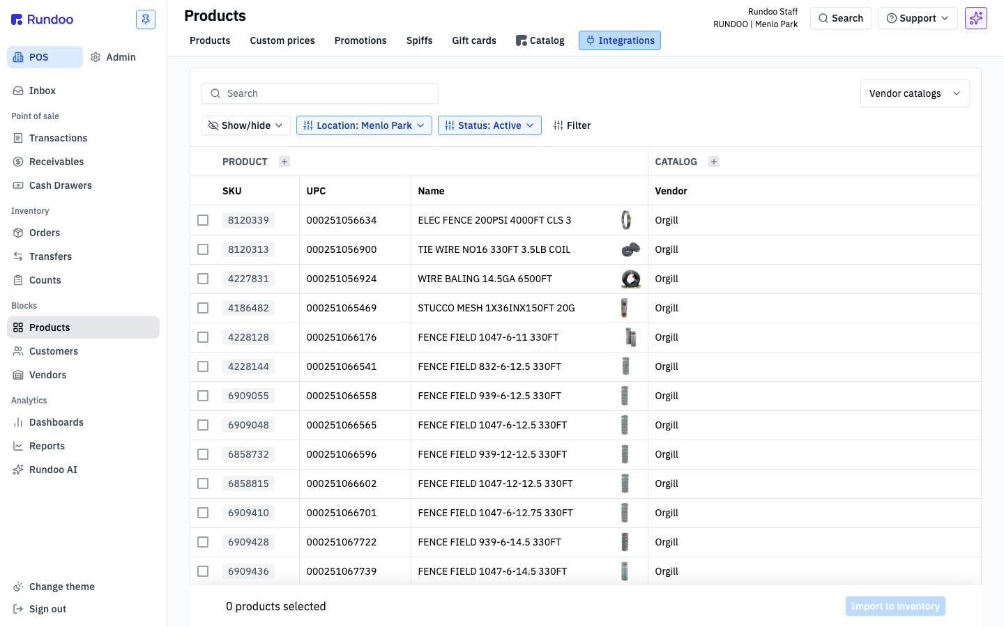The width and height of the screenshot is (1004, 627).
Task: Check the box for SKU 4228144
Action: pos(203,366)
